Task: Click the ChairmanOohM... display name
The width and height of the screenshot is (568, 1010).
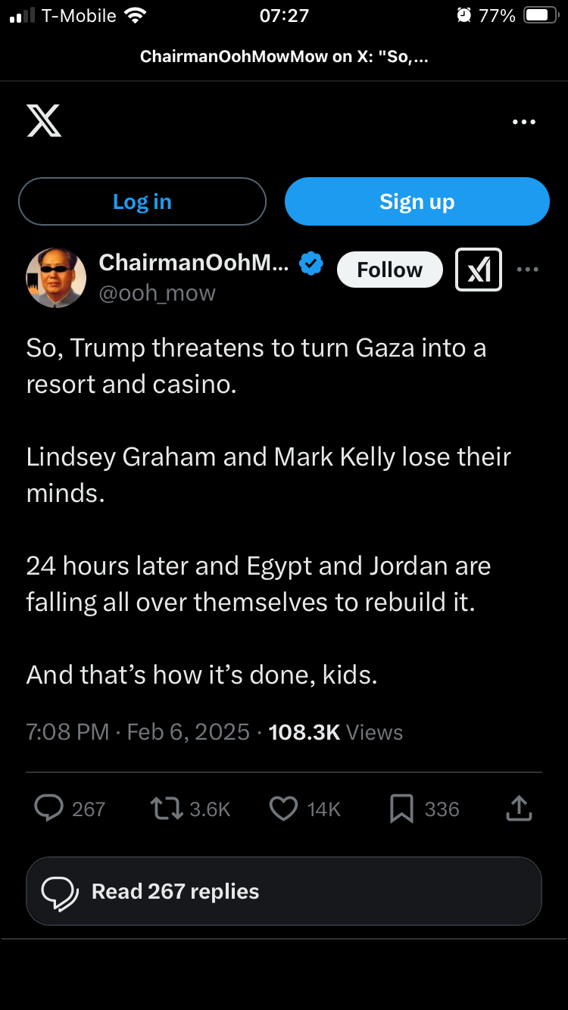Action: (x=194, y=262)
